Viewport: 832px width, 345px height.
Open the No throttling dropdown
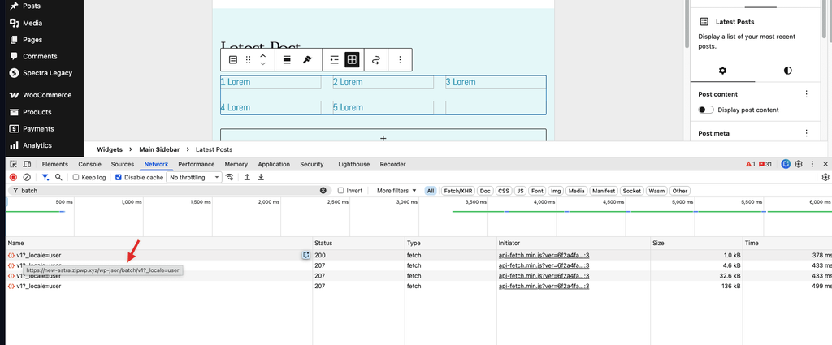coord(194,178)
